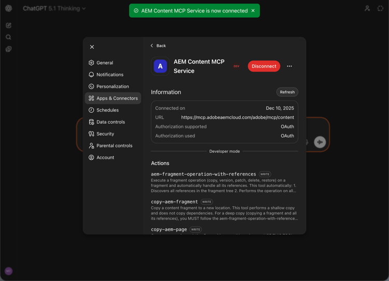Screen dimensions: 389x281
Task: Click the ChatGPT logo icon
Action: pos(8,8)
